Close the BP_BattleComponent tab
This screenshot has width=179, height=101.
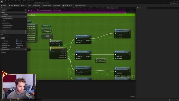tap(48, 3)
